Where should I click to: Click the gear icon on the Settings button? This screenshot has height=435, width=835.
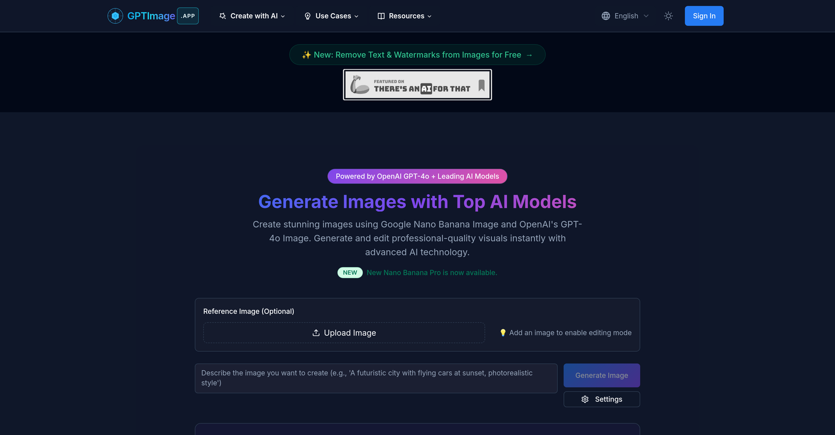pos(584,399)
